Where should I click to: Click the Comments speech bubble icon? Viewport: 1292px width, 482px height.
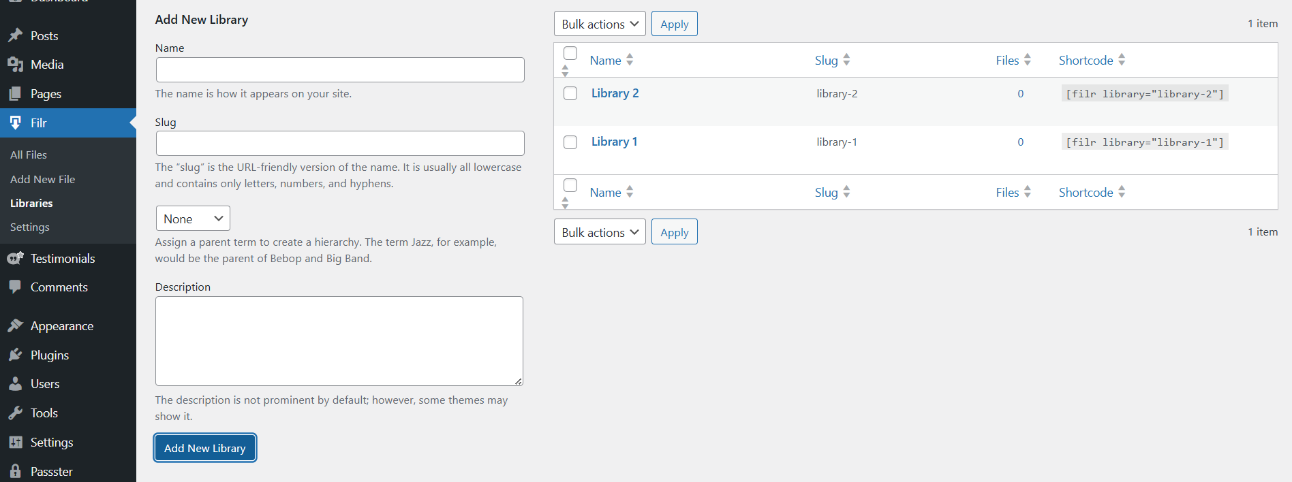[15, 287]
